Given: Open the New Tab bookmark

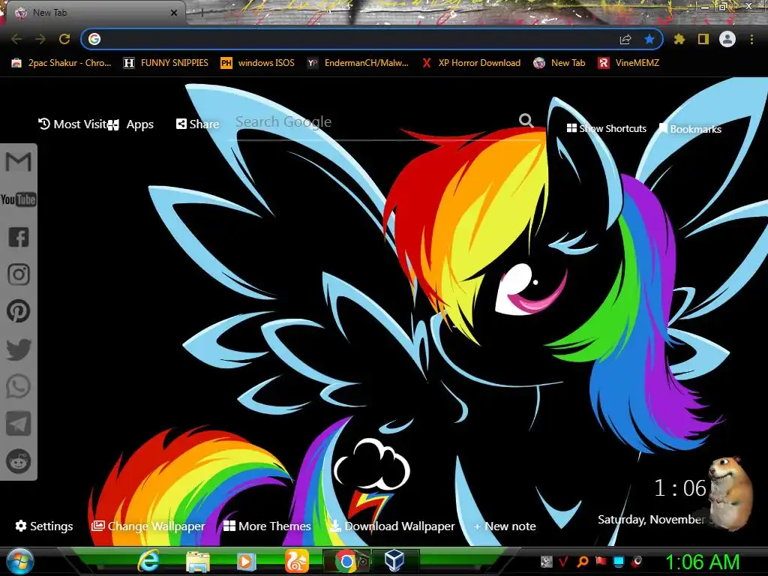Looking at the screenshot, I should pyautogui.click(x=559, y=63).
